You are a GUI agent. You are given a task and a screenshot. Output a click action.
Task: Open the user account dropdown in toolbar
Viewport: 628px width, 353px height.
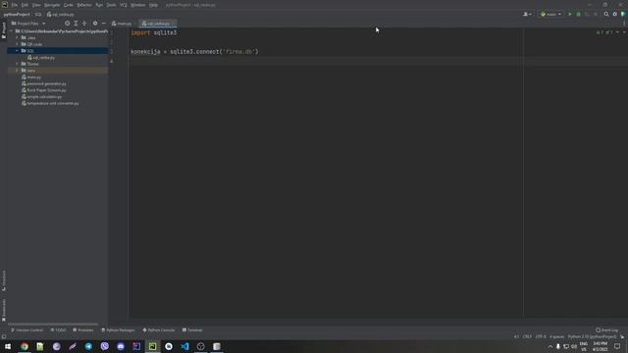coord(528,15)
